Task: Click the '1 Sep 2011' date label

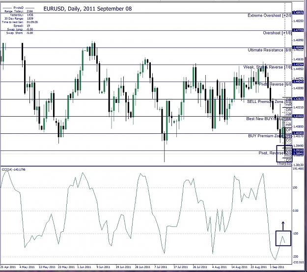Action: click(x=277, y=267)
